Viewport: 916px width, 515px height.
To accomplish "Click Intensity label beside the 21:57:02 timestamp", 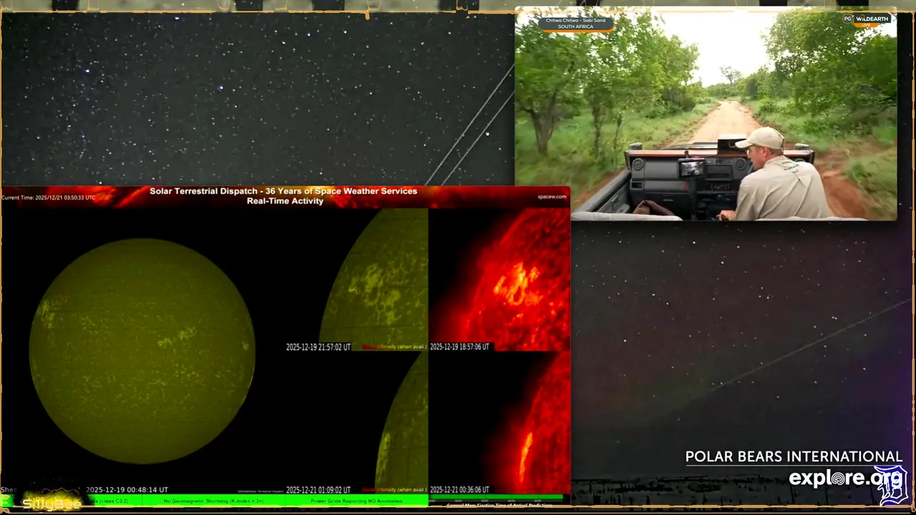I will click(394, 347).
